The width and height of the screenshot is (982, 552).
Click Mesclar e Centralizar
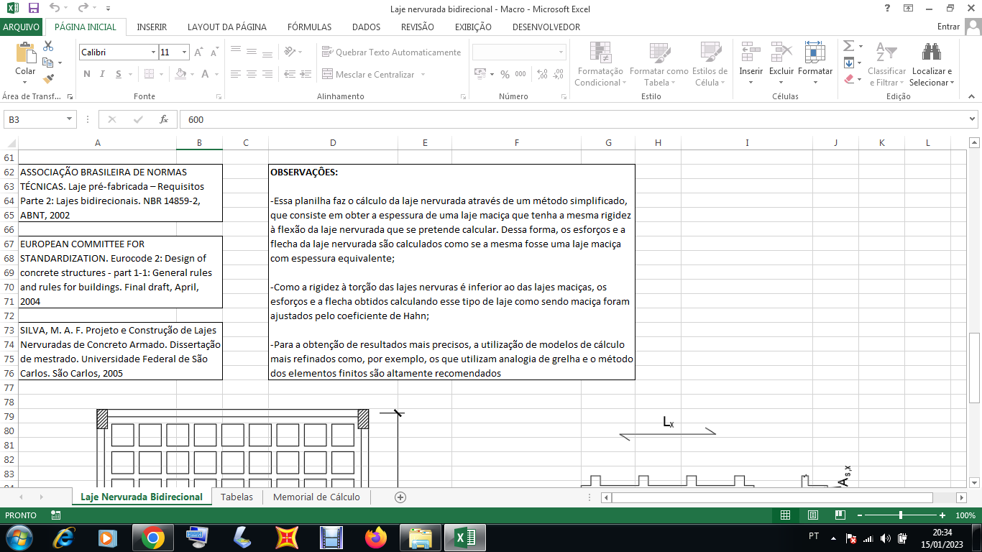(375, 74)
